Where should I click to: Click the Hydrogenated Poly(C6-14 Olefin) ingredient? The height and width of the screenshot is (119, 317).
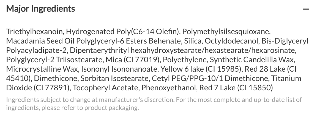123,32
